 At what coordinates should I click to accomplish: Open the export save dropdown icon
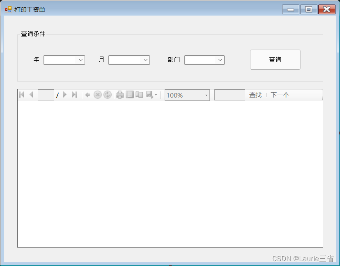(151, 95)
